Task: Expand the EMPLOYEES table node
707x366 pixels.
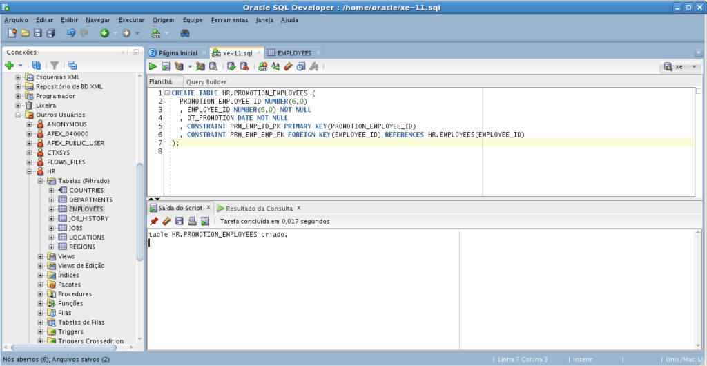Action: pyautogui.click(x=51, y=209)
